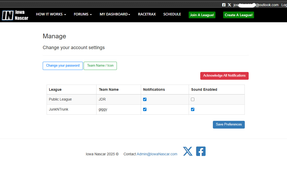Click the Manage page heading
Viewport: 287px width, 181px height.
[54, 36]
